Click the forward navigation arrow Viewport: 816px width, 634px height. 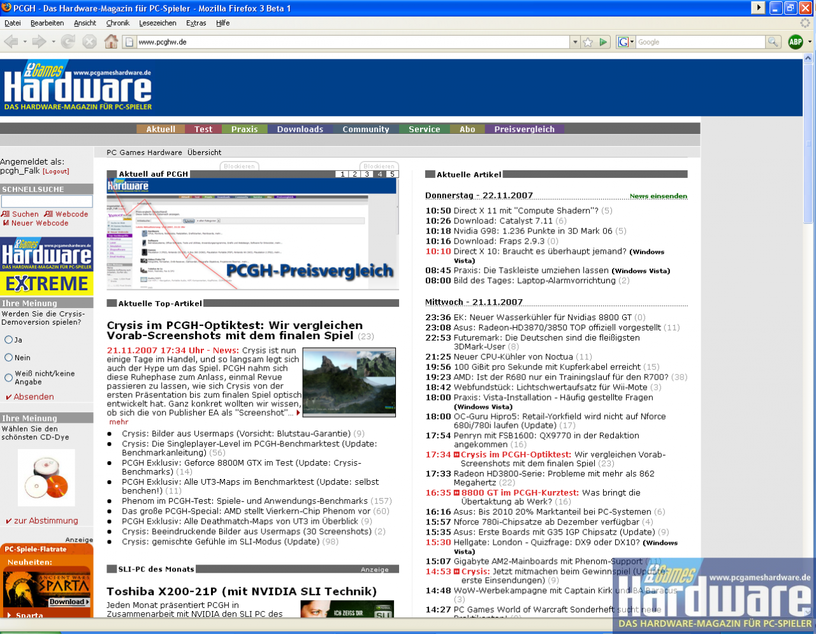[x=40, y=42]
